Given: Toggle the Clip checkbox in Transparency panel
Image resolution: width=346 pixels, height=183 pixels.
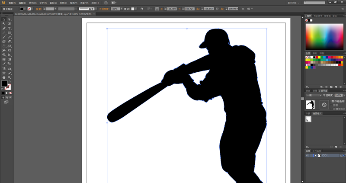Looking at the screenshot, I should point(331,105).
